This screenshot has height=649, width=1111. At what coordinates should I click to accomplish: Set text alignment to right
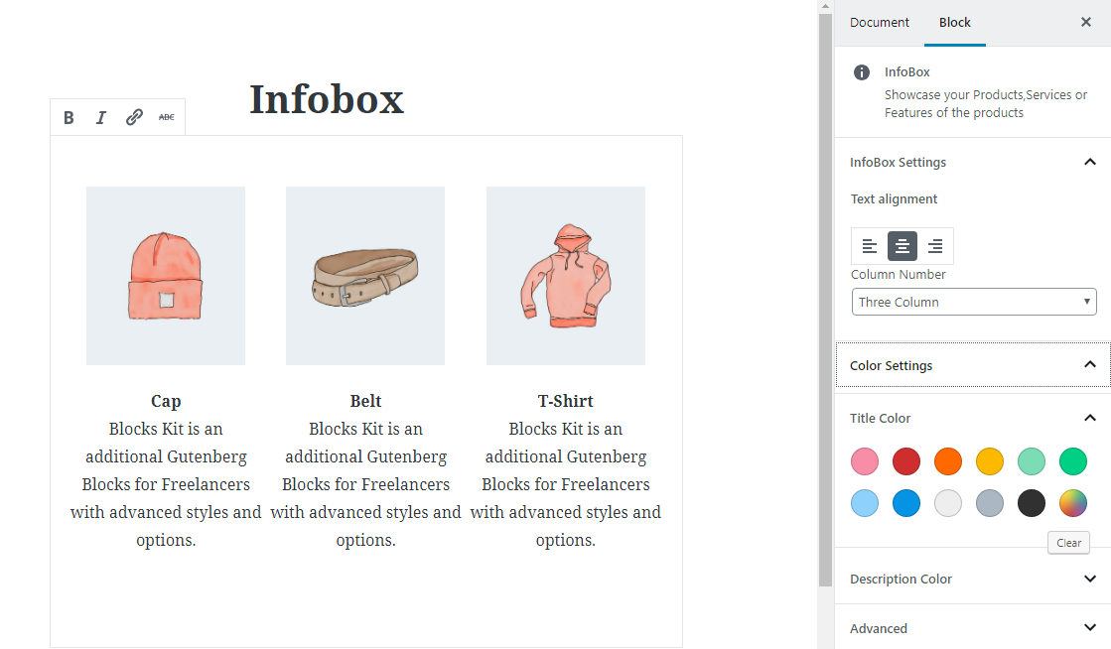934,246
